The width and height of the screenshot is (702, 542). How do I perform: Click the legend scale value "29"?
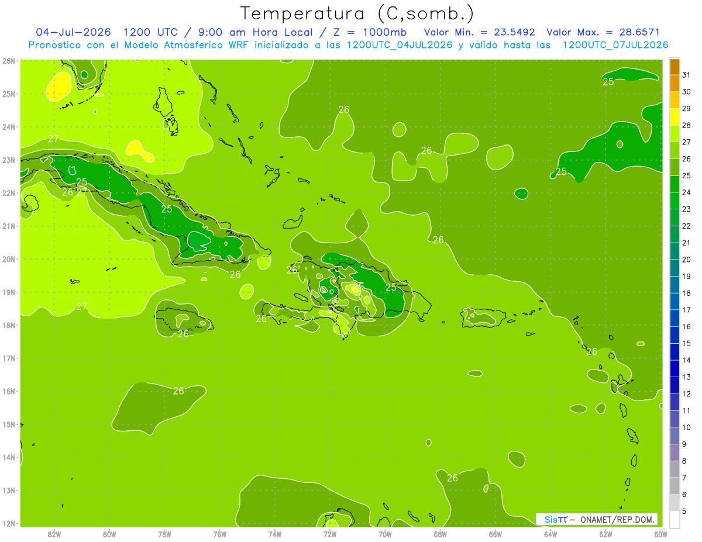tap(686, 109)
